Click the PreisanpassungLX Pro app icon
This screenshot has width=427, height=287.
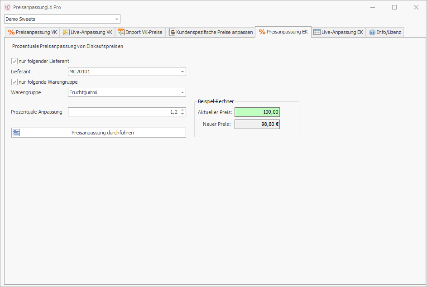tap(8, 7)
